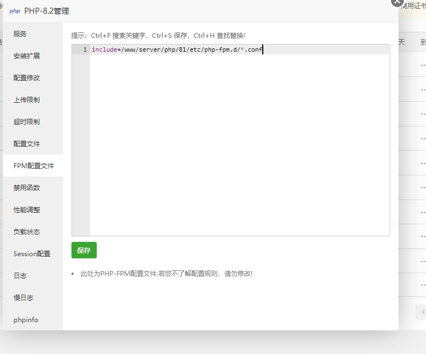Screen dimensions: 426x354
Task: Click the Ctrl+F 搜索关键字 hint text
Action: pyautogui.click(x=118, y=36)
